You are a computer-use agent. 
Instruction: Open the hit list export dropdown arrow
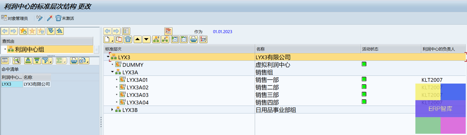pyautogui.click(x=88, y=61)
